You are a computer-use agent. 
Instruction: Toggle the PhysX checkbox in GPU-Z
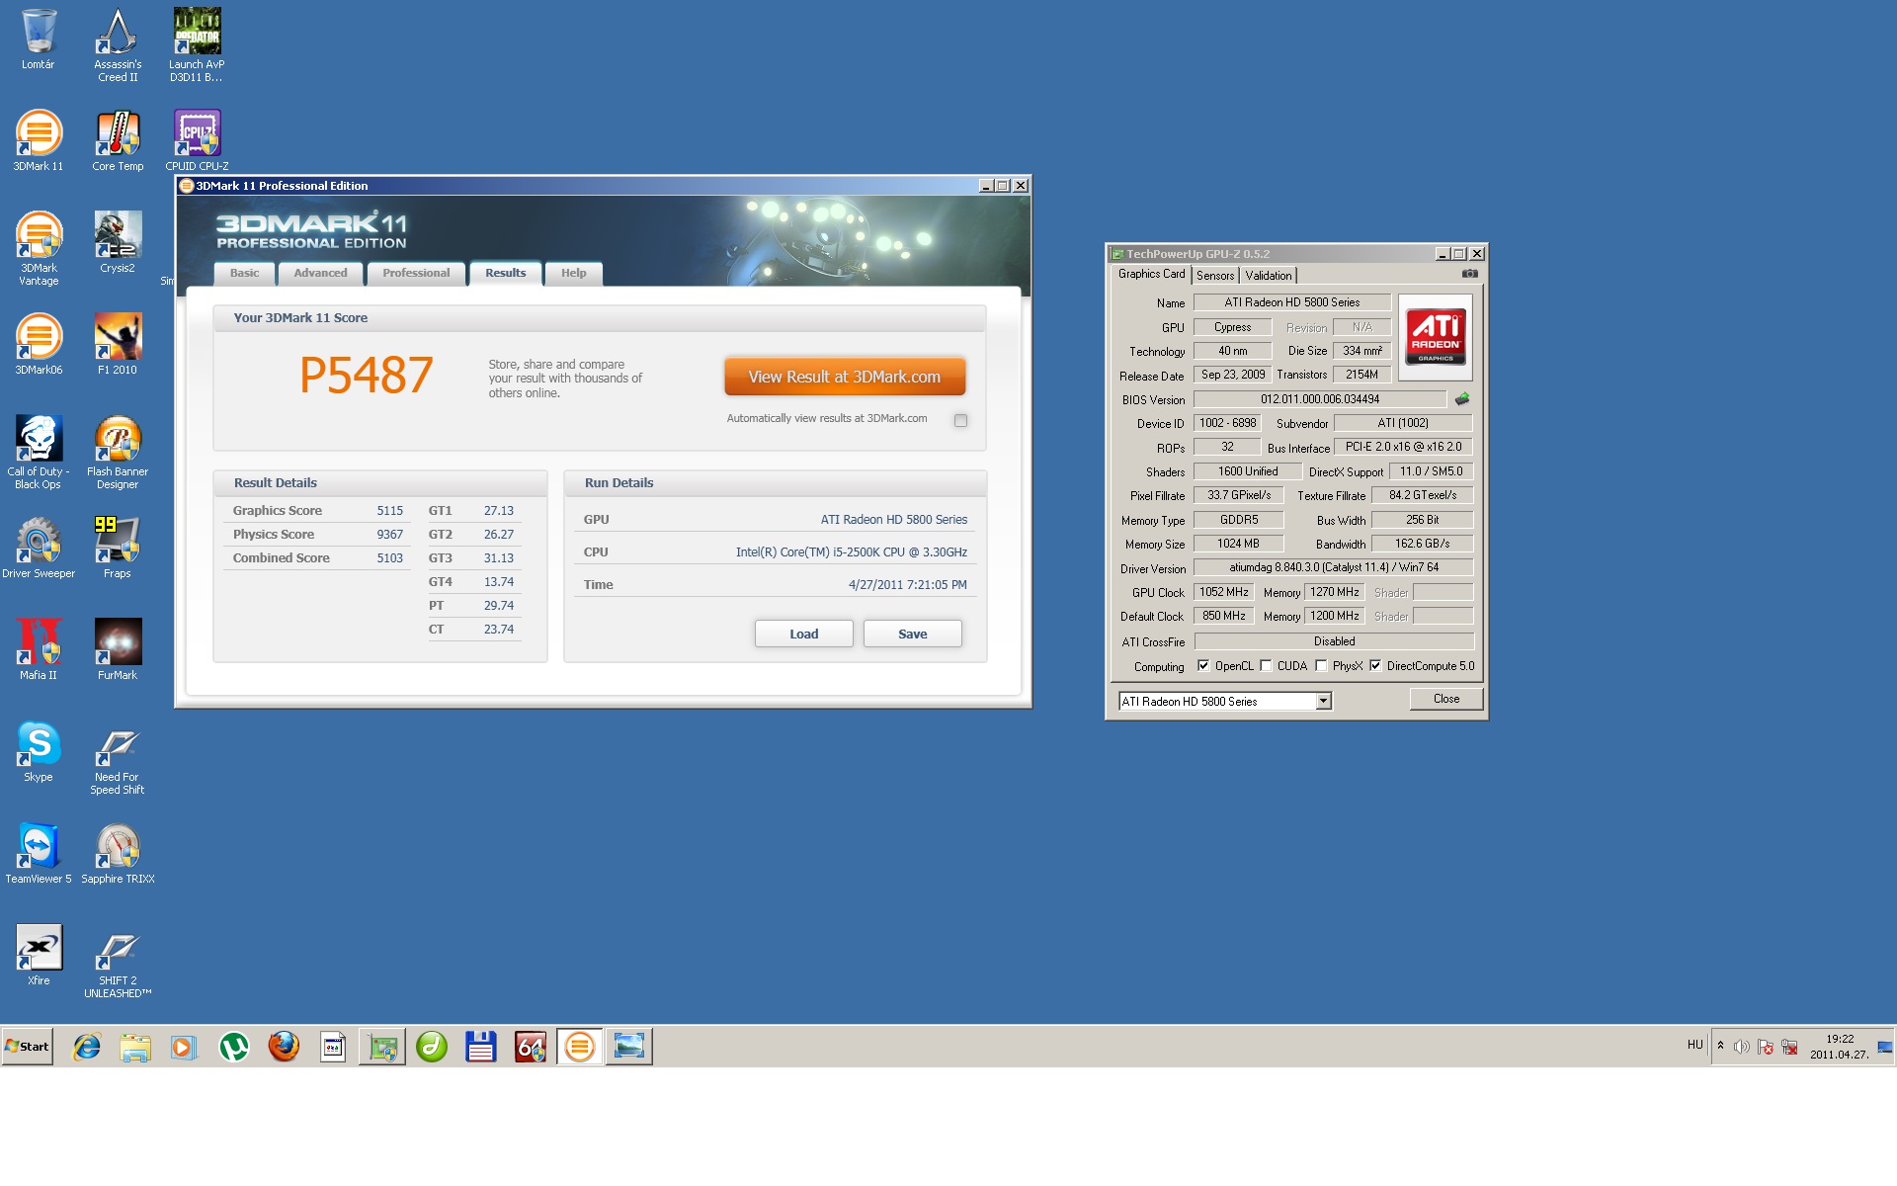(1321, 665)
